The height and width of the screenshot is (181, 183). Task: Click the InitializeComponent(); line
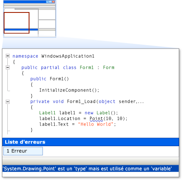coord(69,90)
